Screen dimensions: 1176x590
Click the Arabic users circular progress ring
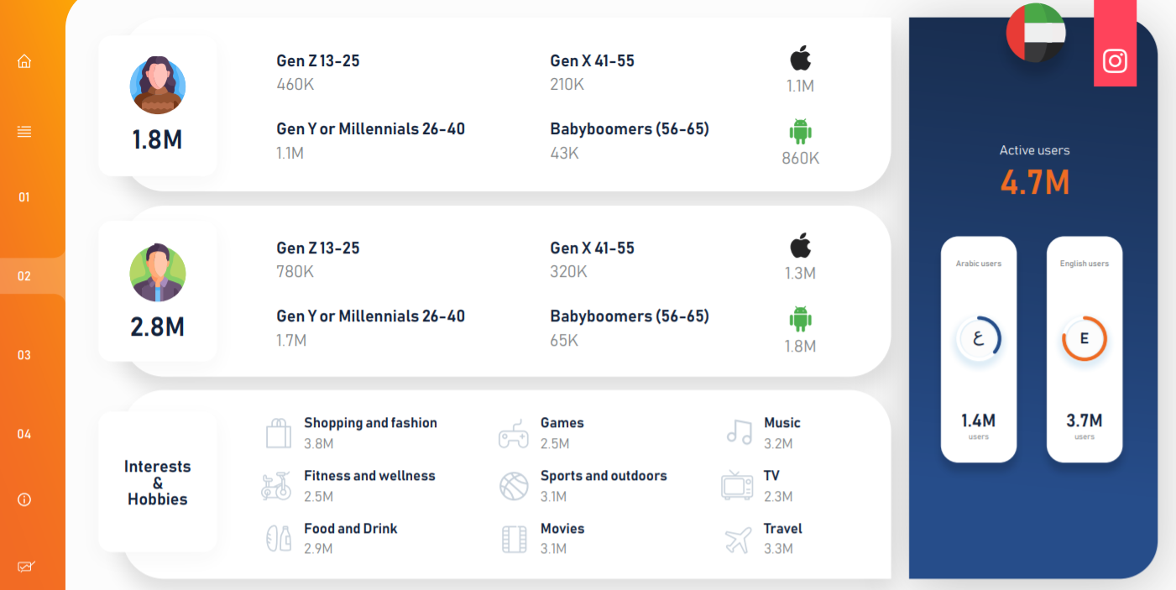tap(979, 339)
